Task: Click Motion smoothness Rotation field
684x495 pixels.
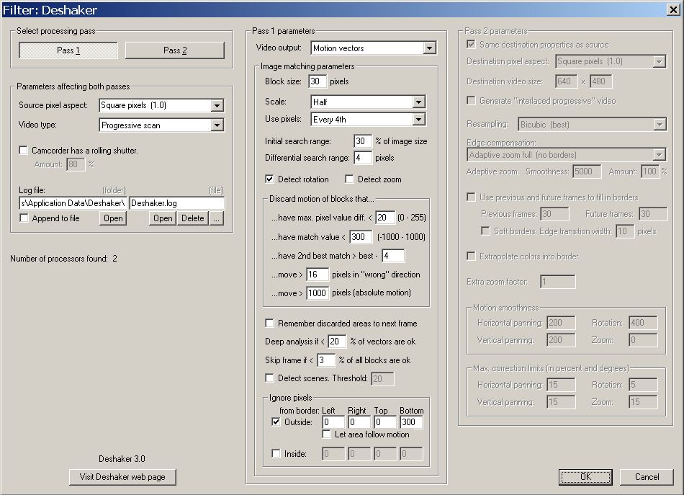Action: coord(642,323)
